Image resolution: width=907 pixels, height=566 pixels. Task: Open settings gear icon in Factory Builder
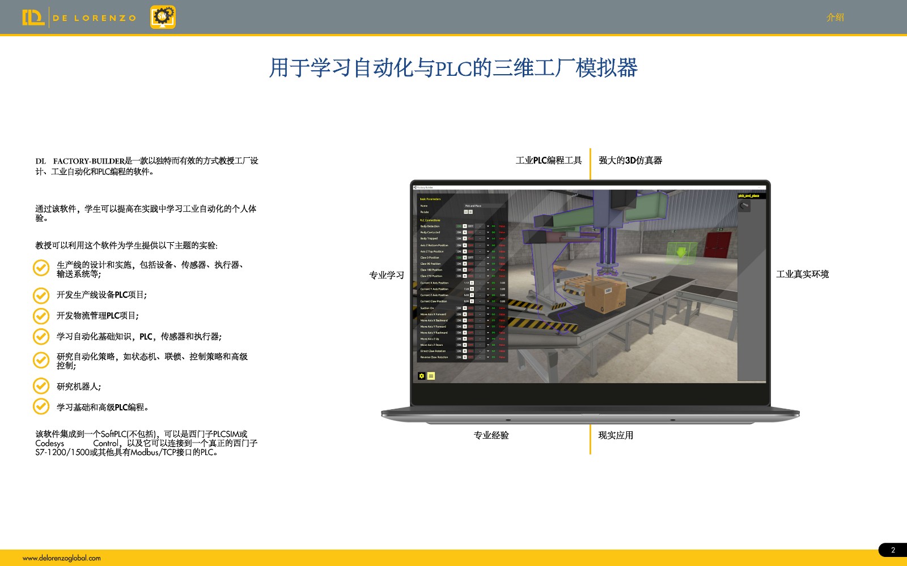tap(422, 376)
